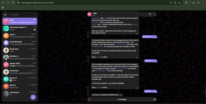Open the Yash Sharma chat

coord(20,94)
